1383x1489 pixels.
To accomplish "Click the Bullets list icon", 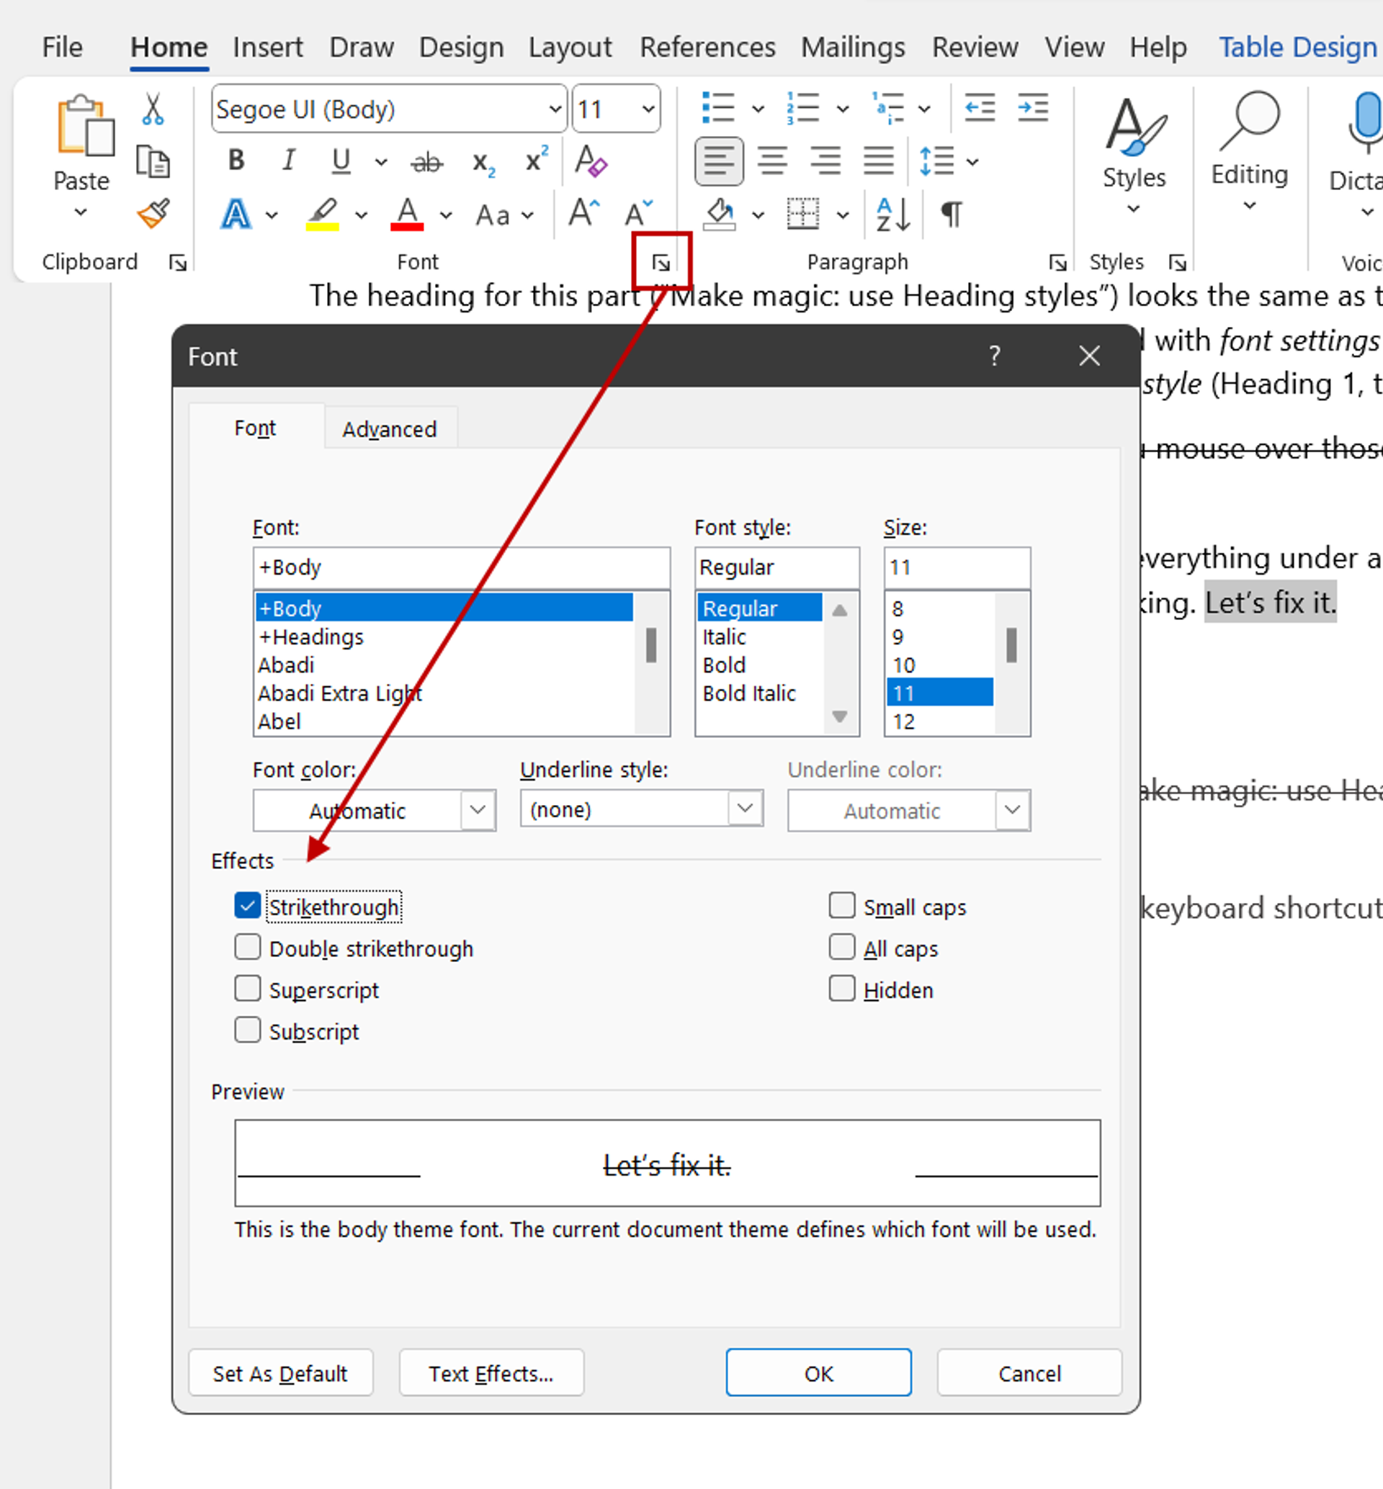I will 718,108.
